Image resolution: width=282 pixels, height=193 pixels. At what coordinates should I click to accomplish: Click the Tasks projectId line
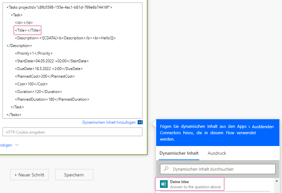[59, 7]
